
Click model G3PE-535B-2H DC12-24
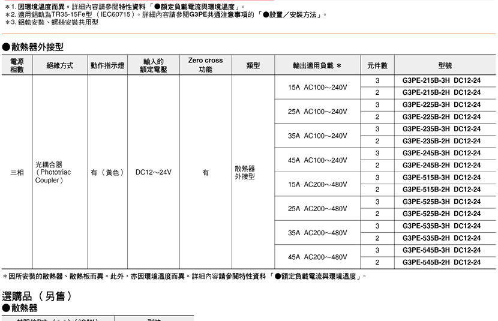[x=442, y=238]
